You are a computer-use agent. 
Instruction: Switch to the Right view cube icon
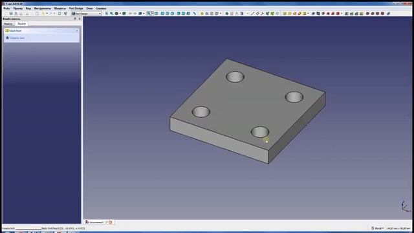coord(173,13)
